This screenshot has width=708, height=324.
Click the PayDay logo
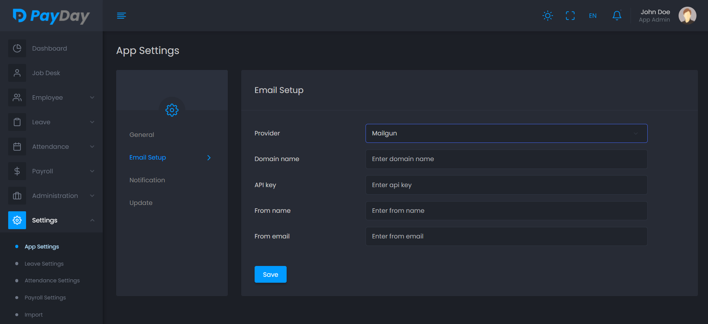pos(51,16)
